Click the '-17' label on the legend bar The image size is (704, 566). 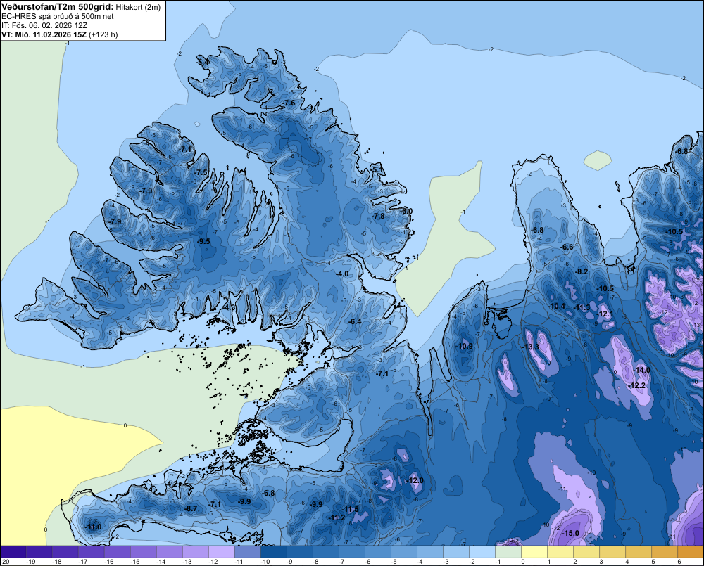(83, 562)
